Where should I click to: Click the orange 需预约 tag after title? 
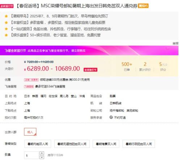point(143,6)
